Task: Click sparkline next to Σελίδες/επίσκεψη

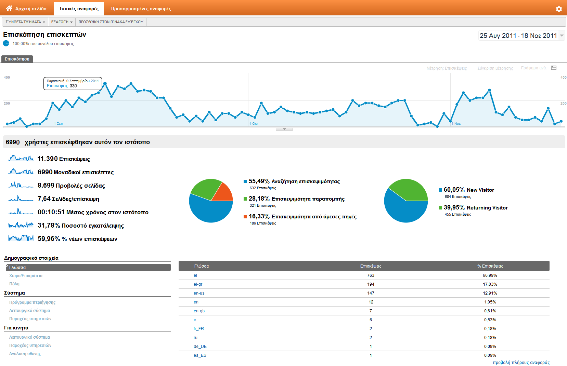Action: click(x=21, y=199)
